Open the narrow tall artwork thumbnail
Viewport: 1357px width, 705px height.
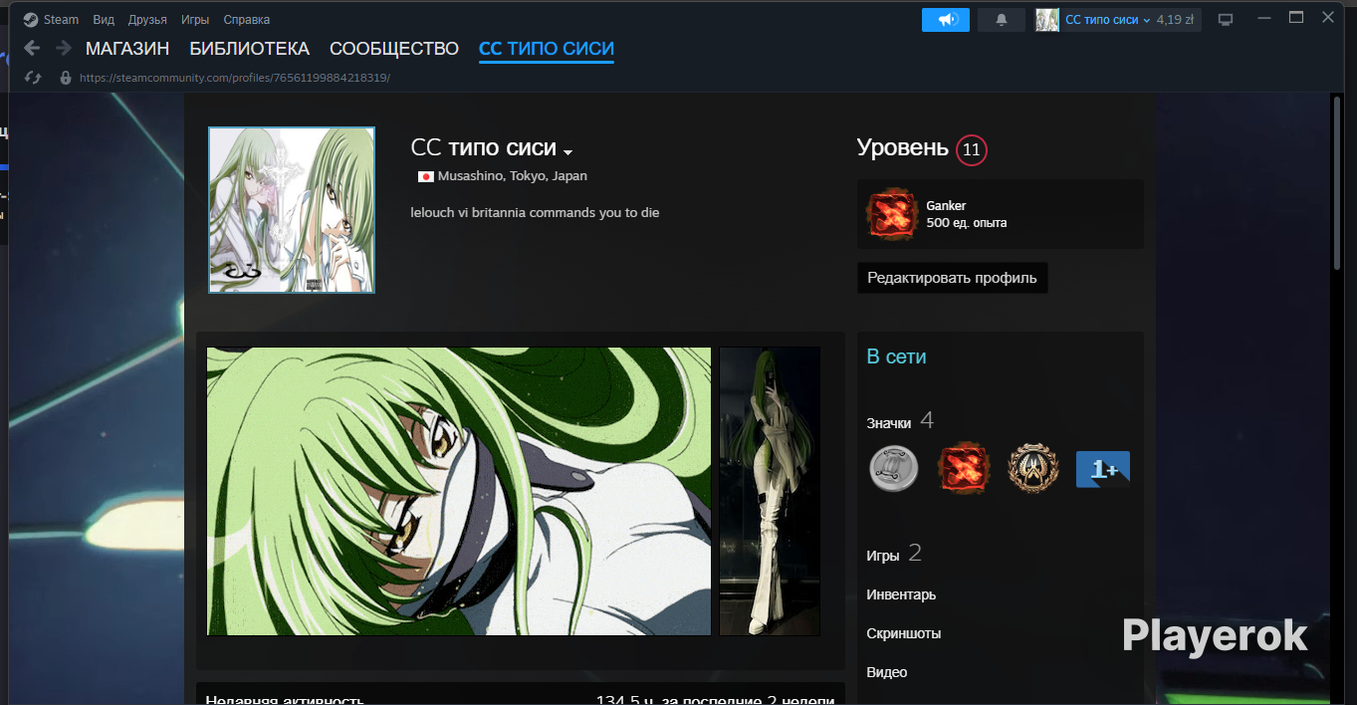point(770,491)
